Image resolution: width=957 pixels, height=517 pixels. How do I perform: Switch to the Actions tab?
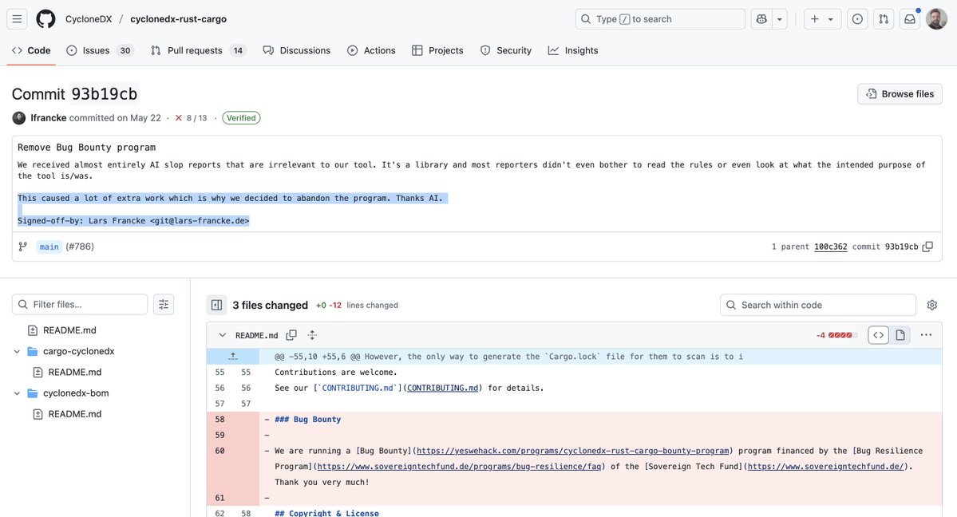[x=371, y=50]
